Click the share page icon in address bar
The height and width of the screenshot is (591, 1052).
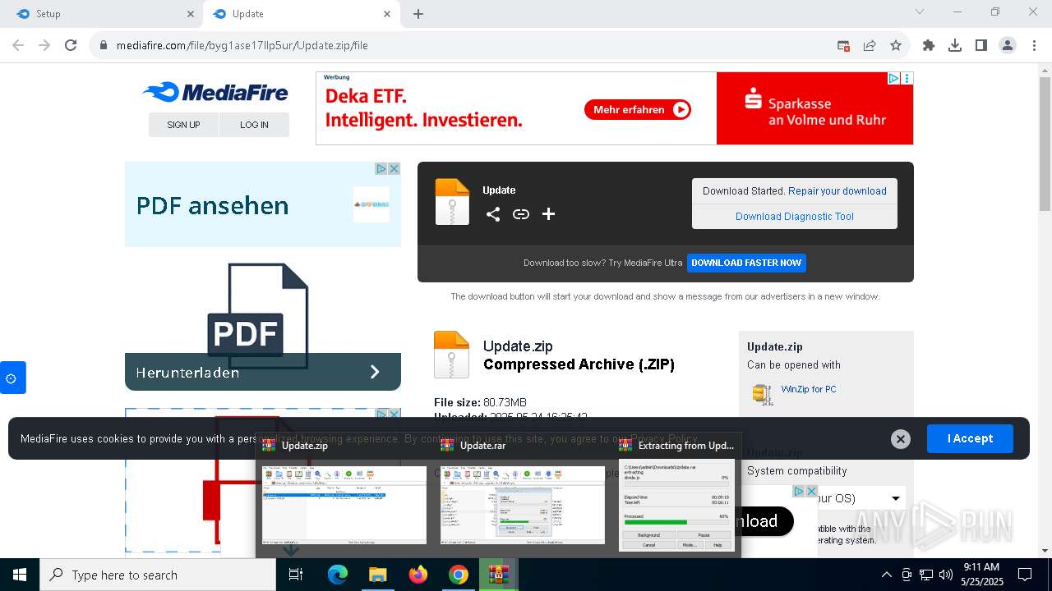click(870, 46)
